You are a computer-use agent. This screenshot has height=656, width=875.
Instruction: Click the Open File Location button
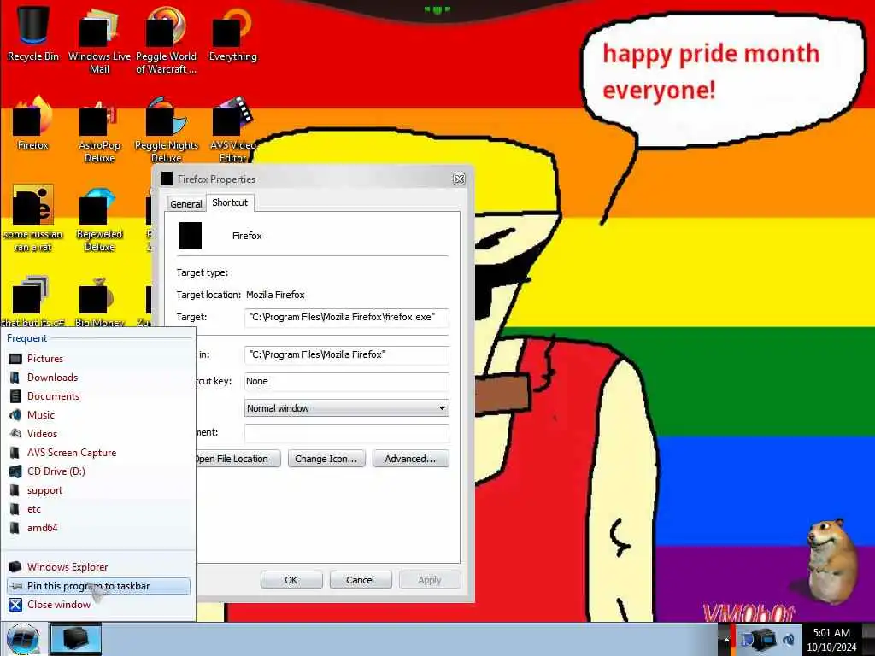[x=238, y=459]
